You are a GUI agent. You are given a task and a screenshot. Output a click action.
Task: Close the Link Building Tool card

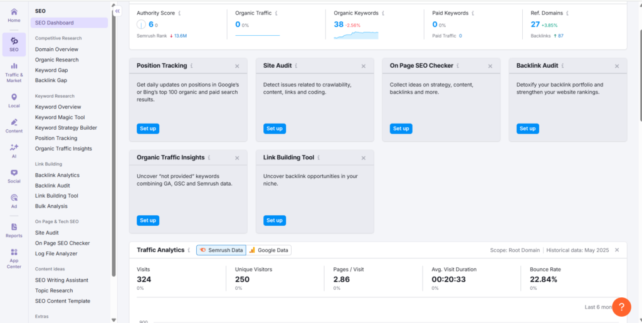[x=364, y=158]
